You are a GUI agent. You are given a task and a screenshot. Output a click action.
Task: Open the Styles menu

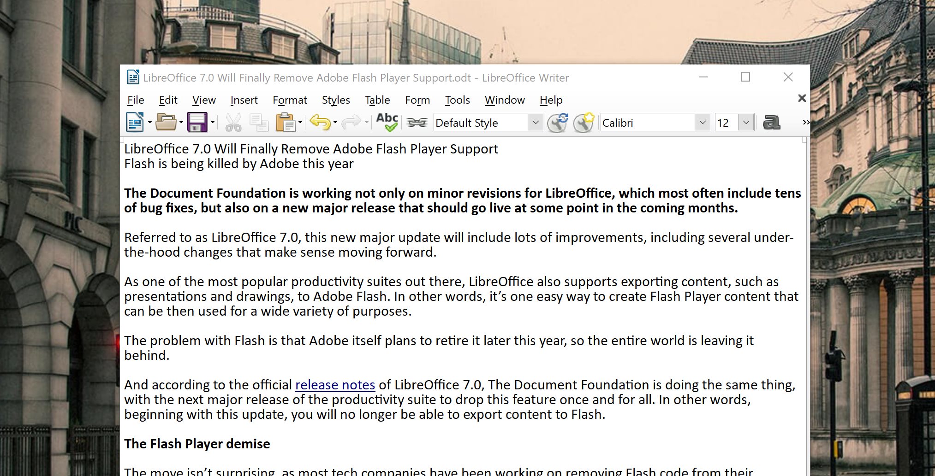click(335, 100)
